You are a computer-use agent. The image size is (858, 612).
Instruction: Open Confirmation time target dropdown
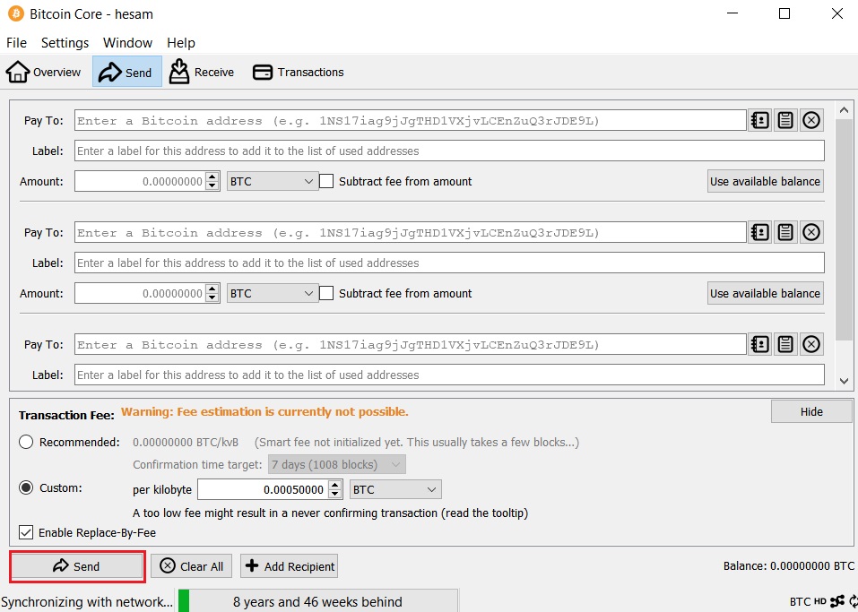(336, 465)
